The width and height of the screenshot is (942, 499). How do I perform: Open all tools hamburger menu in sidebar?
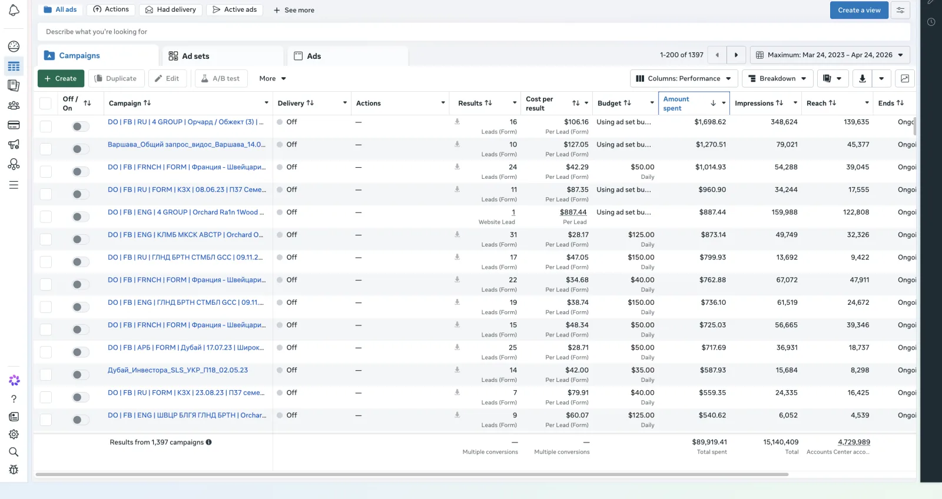click(14, 185)
